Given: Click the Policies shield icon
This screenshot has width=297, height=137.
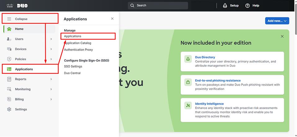Looking at the screenshot, I should click(9, 59).
